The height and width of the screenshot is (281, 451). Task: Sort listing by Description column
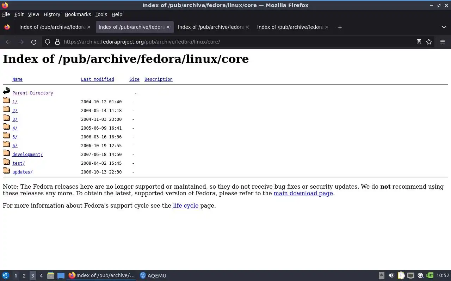coord(159,79)
